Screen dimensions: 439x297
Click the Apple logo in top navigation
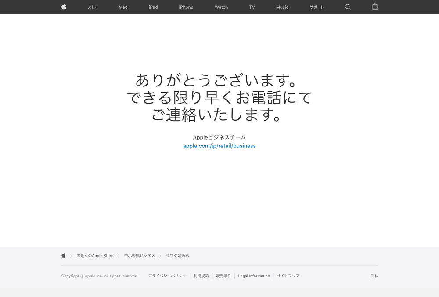tap(64, 7)
